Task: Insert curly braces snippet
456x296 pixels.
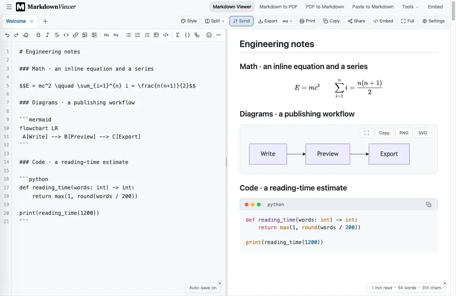Action: [x=187, y=35]
